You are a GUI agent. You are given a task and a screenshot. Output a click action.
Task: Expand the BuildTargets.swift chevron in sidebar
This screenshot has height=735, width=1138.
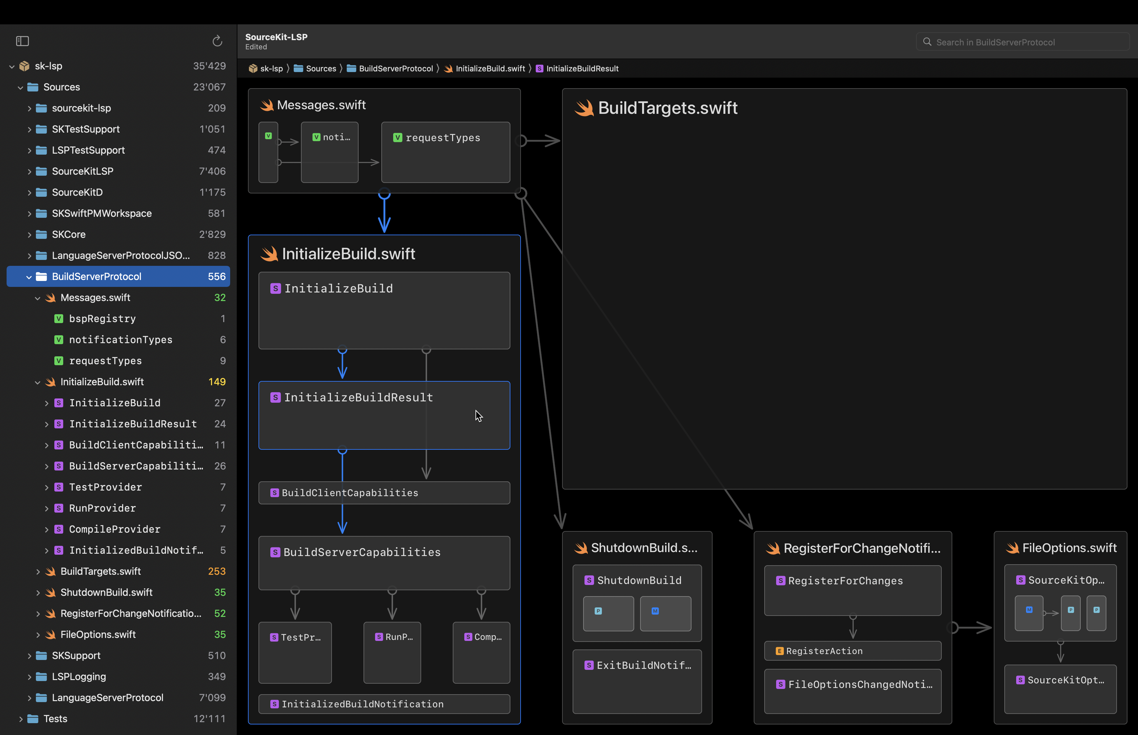38,571
